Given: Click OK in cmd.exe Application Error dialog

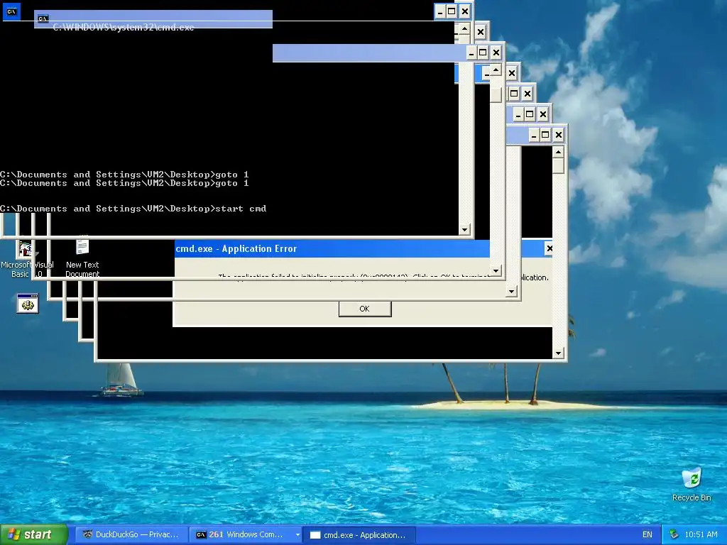Looking at the screenshot, I should (x=365, y=309).
